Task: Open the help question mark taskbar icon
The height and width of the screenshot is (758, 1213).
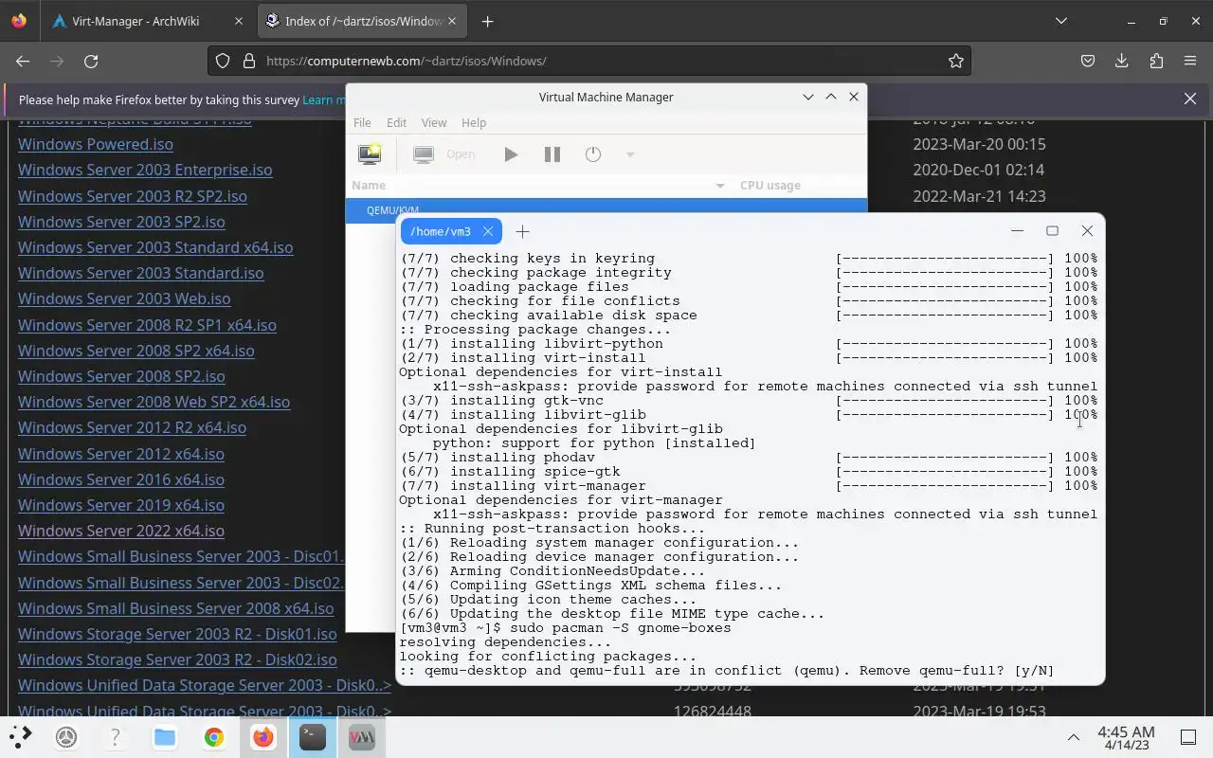Action: (x=116, y=736)
